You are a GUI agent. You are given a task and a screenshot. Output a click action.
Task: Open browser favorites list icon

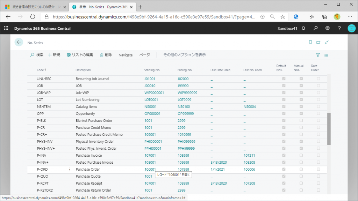tap(312, 17)
